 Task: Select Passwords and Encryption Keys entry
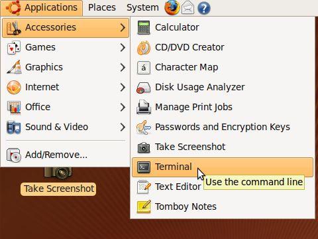(x=223, y=127)
